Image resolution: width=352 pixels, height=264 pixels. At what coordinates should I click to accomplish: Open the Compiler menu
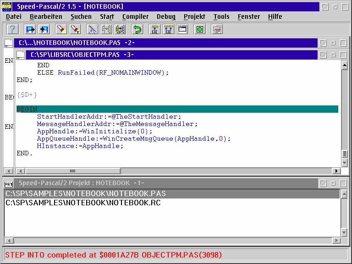(135, 16)
